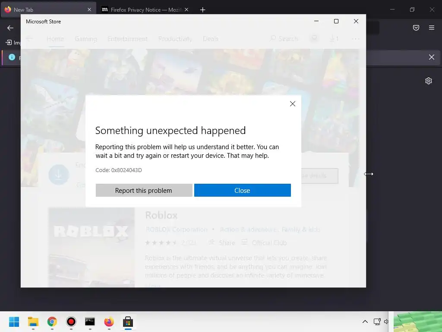The height and width of the screenshot is (332, 442).
Task: Open a new Firefox tab with plus
Action: (x=202, y=10)
